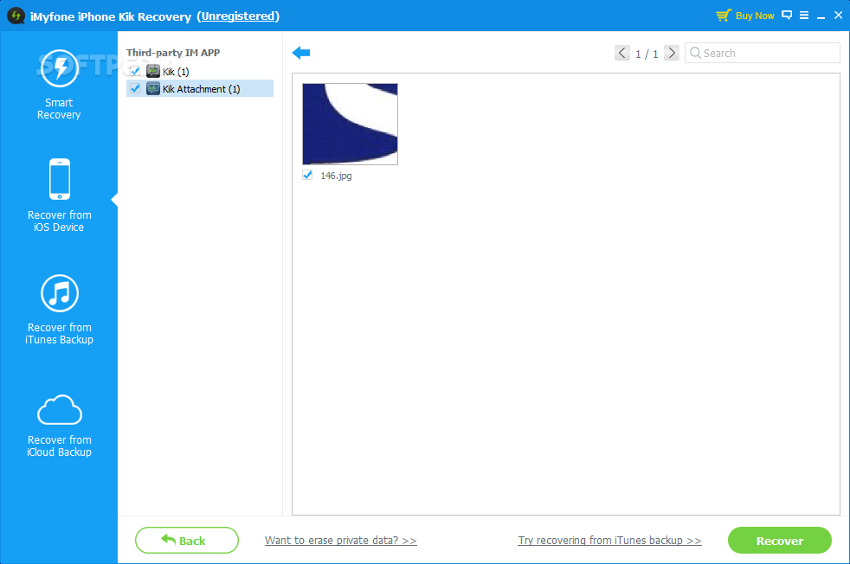The width and height of the screenshot is (850, 564).
Task: Open the feedback chat icon
Action: click(787, 16)
